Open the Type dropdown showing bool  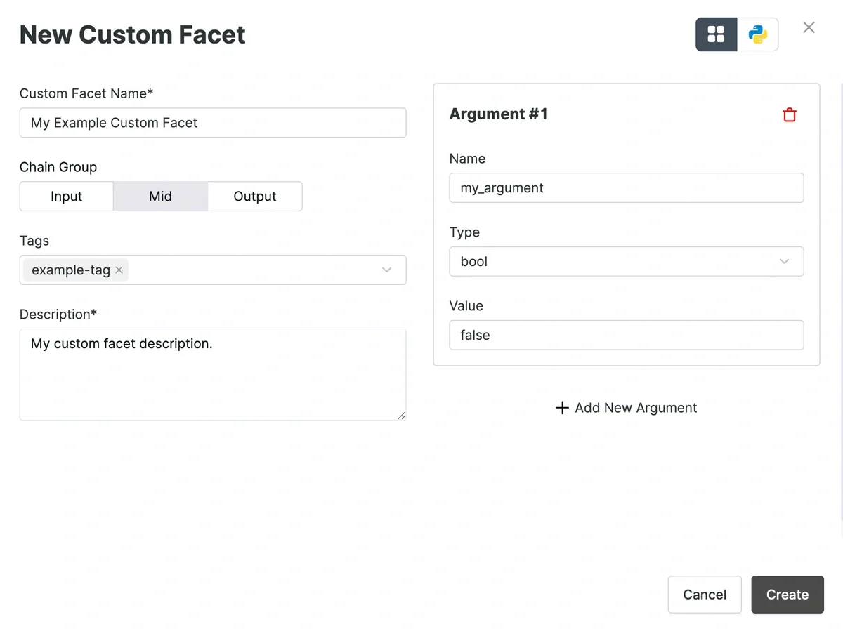pyautogui.click(x=627, y=261)
